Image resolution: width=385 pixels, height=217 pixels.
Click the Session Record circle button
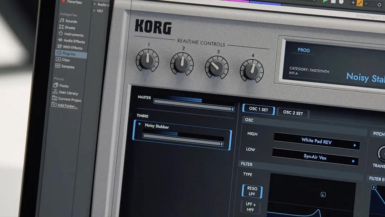tap(380, 5)
